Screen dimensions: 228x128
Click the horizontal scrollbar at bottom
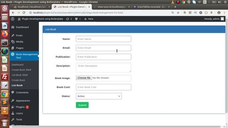116,127
